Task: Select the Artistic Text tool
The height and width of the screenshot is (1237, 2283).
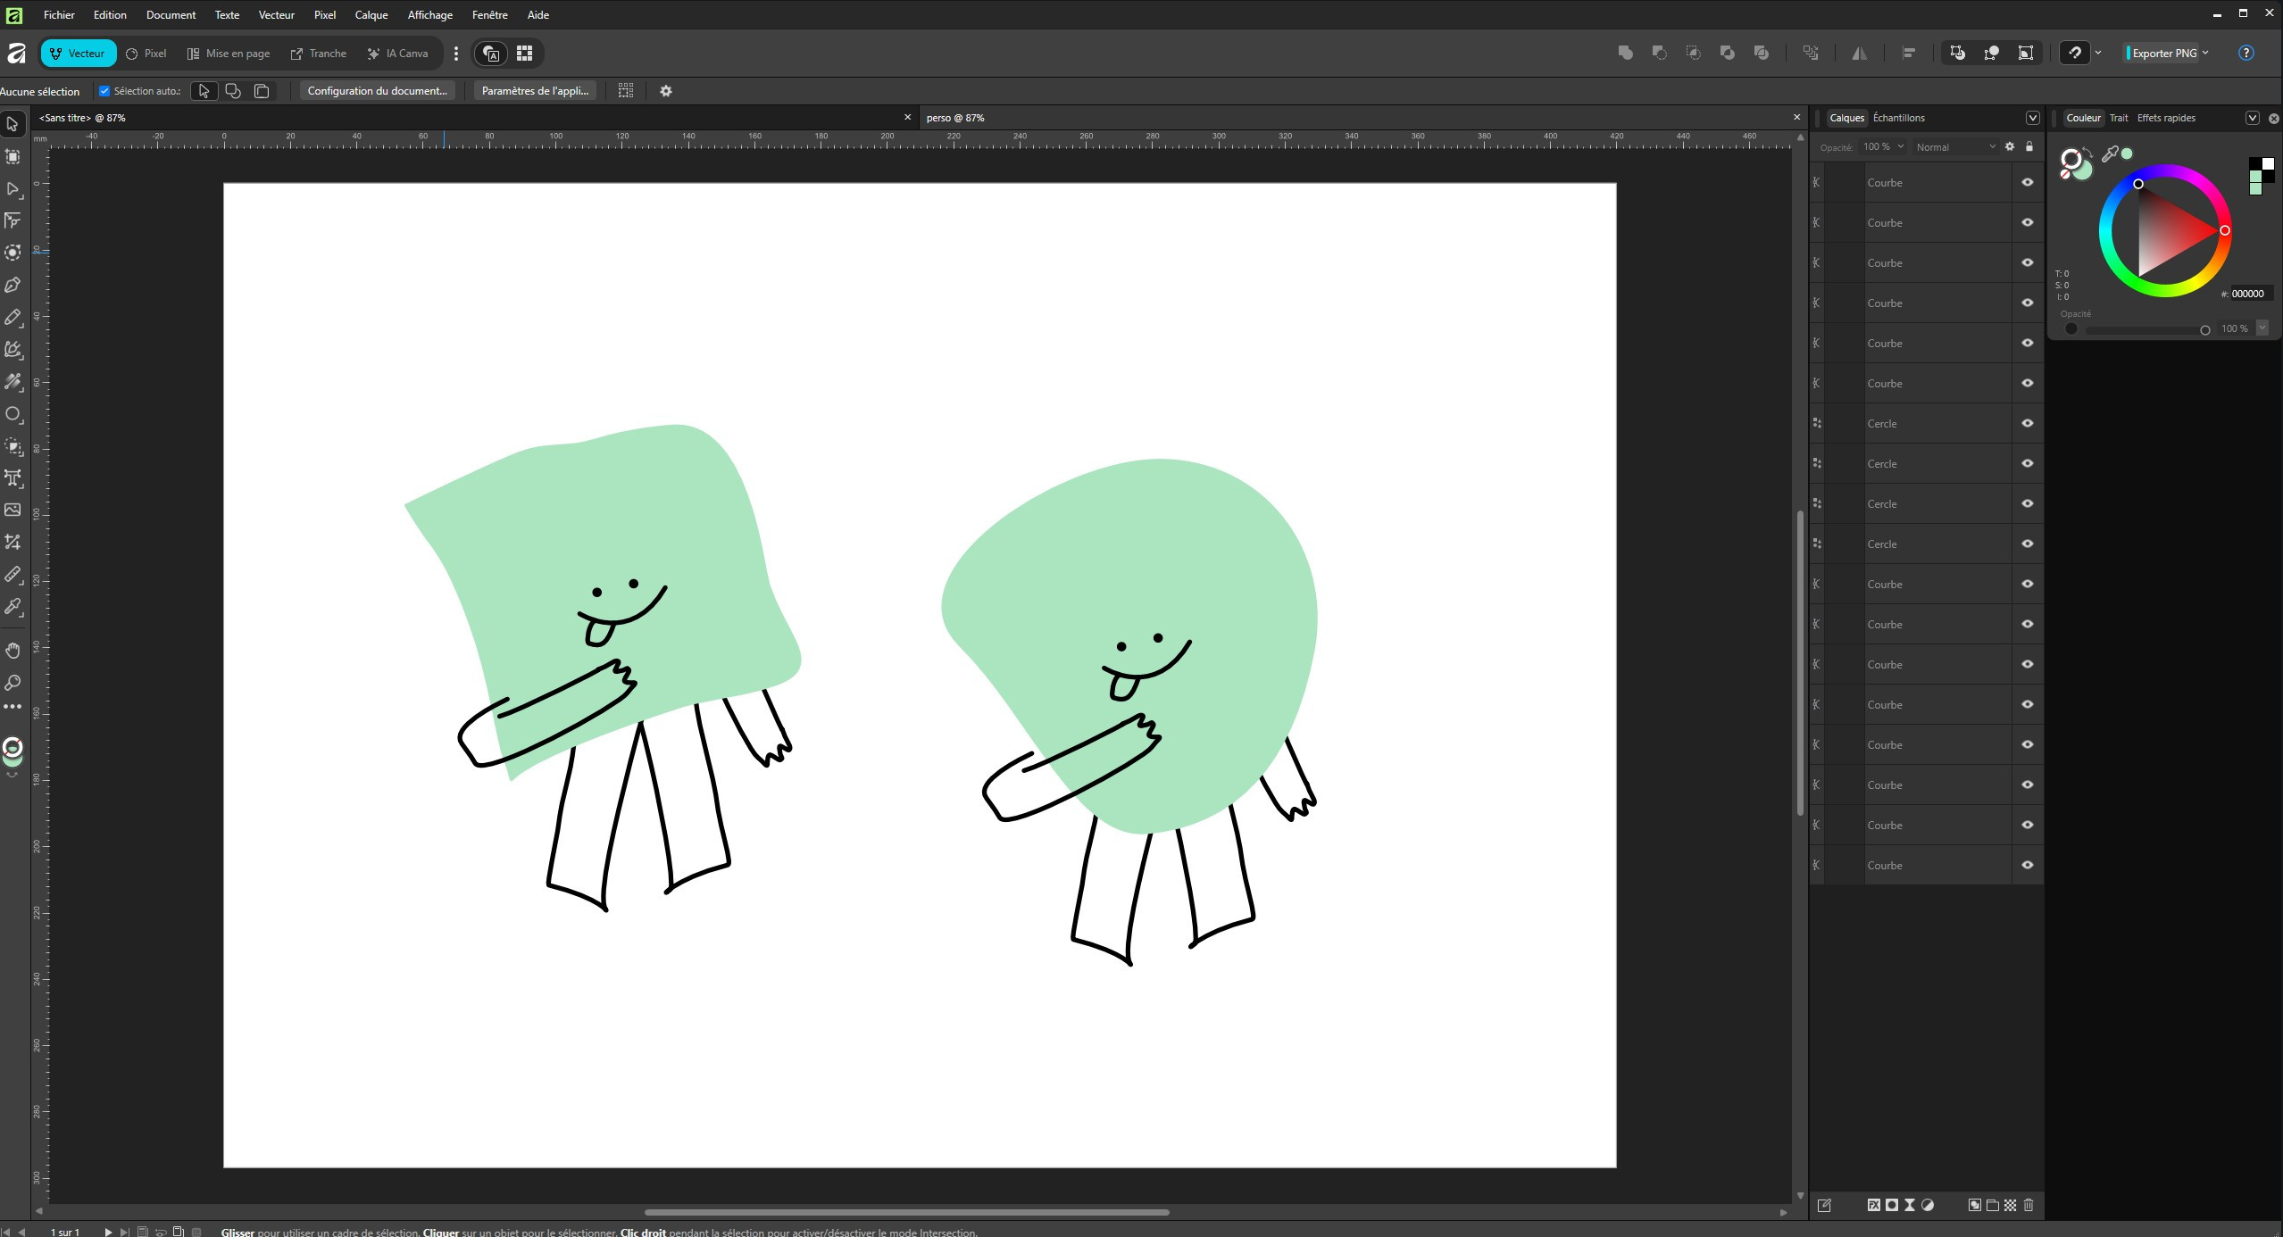Action: click(x=12, y=478)
